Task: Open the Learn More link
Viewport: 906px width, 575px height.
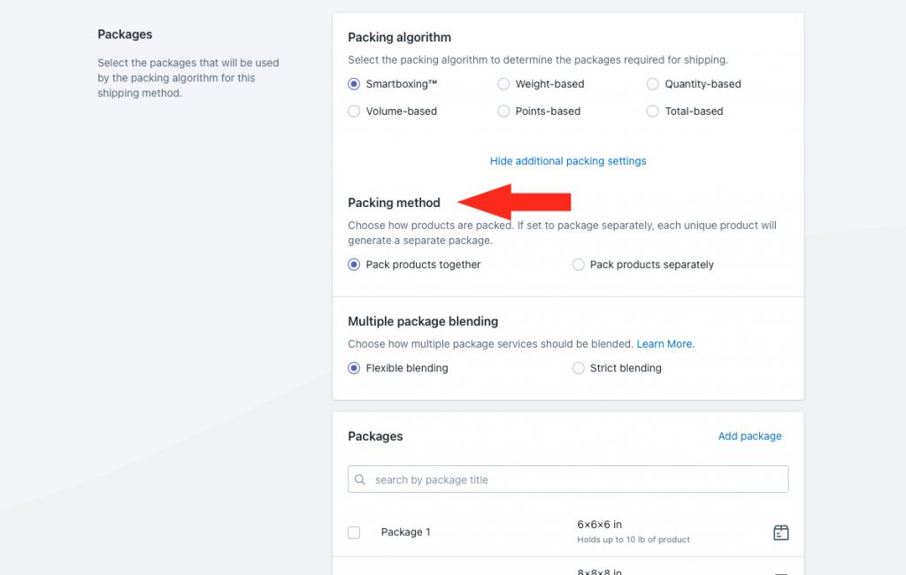Action: [x=665, y=344]
